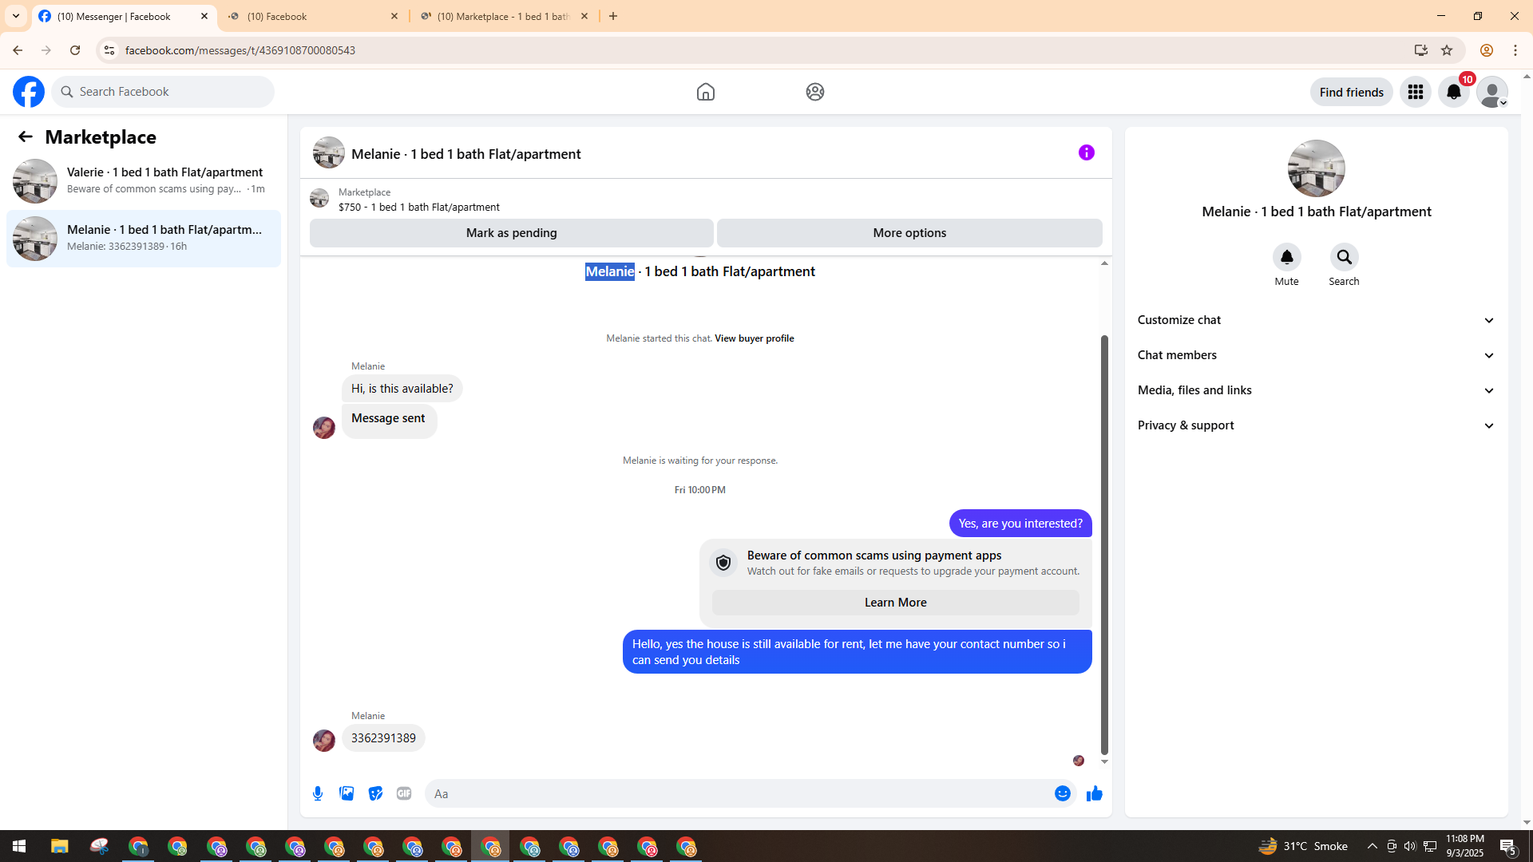
Task: Click Learn More in scam warning
Action: click(895, 603)
